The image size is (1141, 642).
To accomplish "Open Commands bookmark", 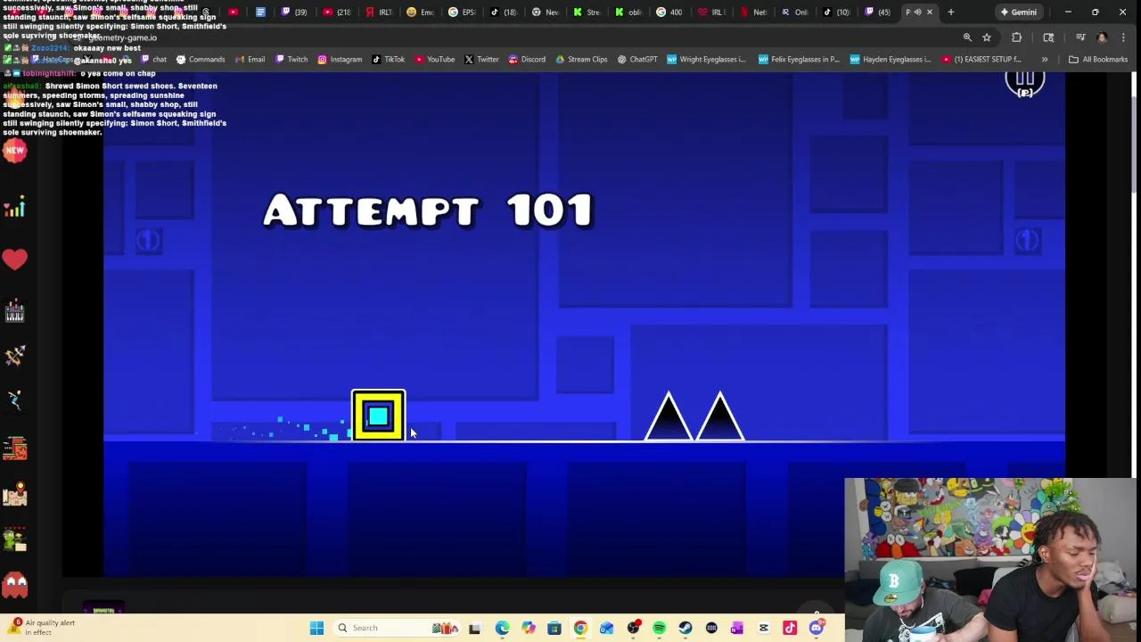I will point(200,60).
